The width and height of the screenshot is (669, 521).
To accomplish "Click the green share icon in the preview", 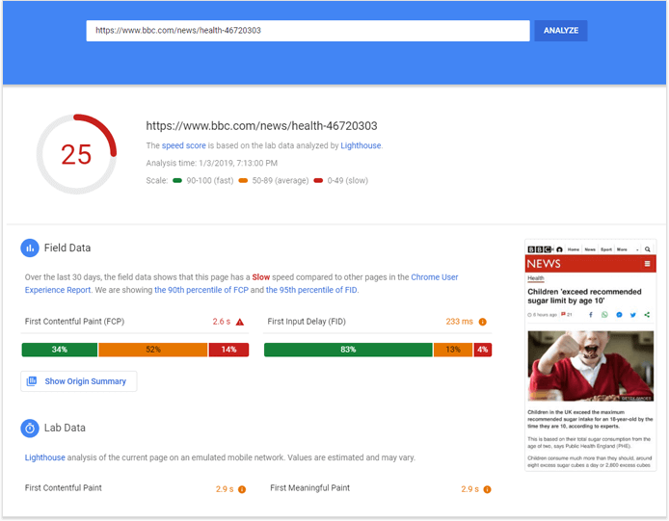I will click(647, 315).
